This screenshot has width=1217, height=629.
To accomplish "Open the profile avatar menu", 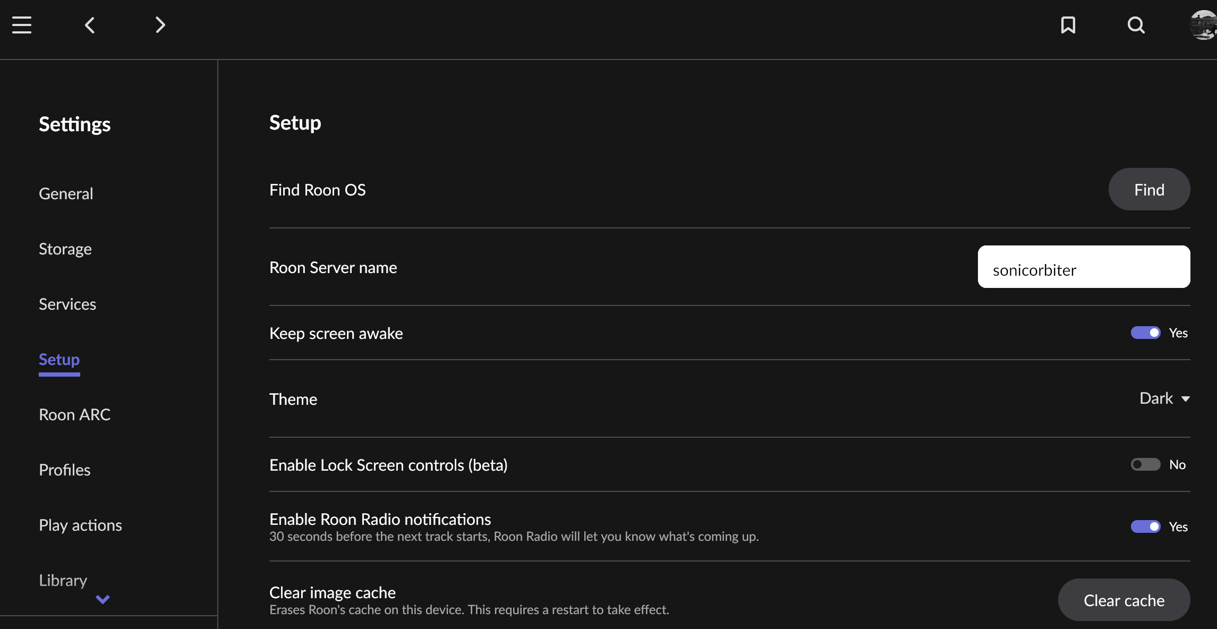I will (x=1203, y=25).
